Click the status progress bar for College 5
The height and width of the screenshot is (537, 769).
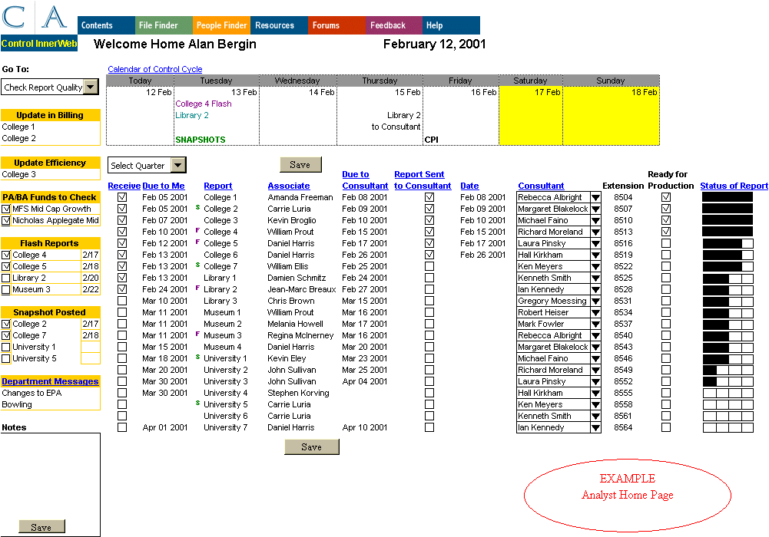click(728, 243)
